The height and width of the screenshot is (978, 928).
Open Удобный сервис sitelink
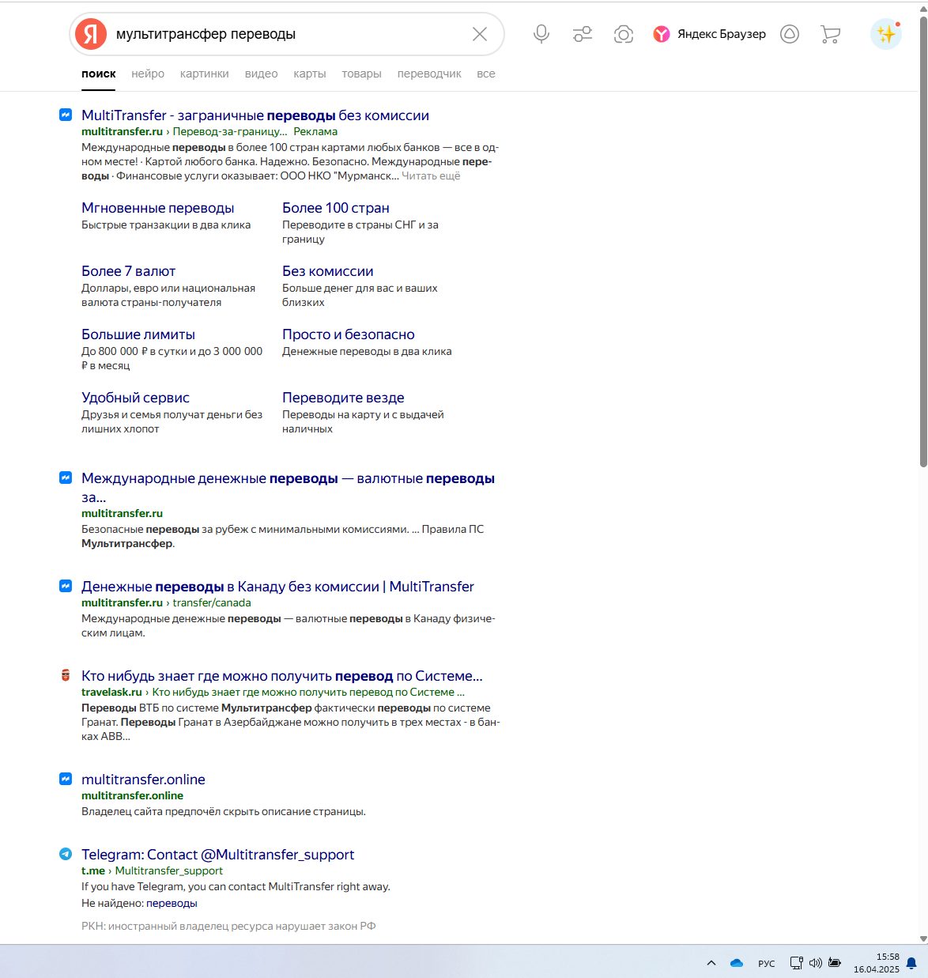pyautogui.click(x=136, y=398)
